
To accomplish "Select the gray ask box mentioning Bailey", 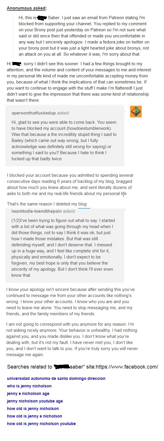I will point(65,136).
